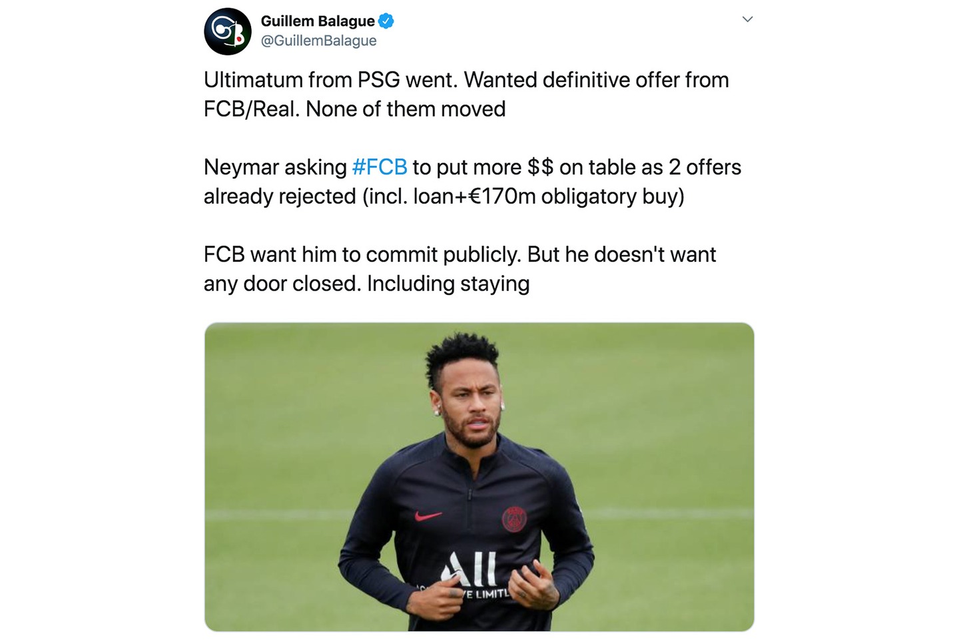
Task: Open Guillem Balague's profile avatar
Action: 228,31
